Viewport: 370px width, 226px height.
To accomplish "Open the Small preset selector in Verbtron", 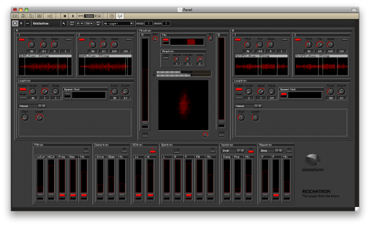I will click(x=233, y=150).
